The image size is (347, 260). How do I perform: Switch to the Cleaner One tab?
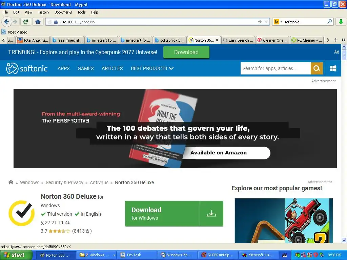[x=272, y=40]
